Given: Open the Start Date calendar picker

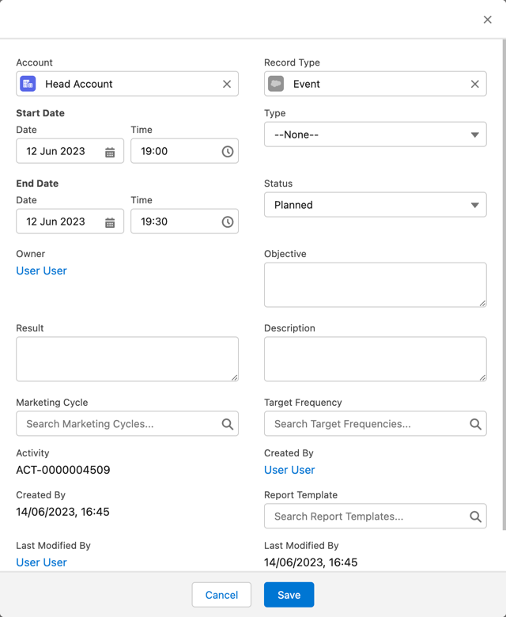Looking at the screenshot, I should pyautogui.click(x=110, y=152).
